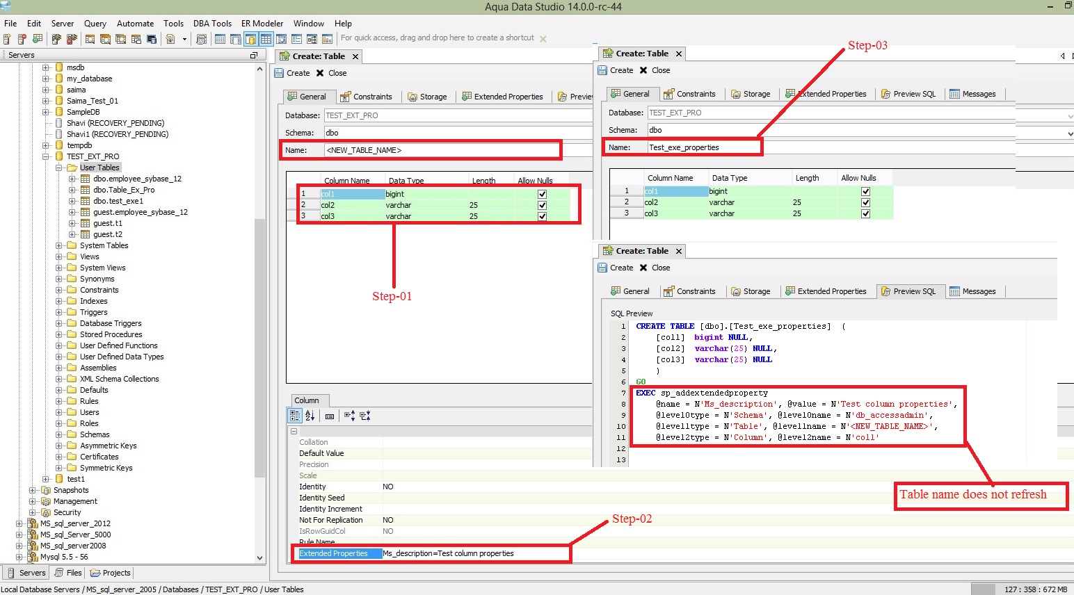The image size is (1074, 595).
Task: Toggle Allow Nulls for col2 in left table grid
Action: coord(542,205)
